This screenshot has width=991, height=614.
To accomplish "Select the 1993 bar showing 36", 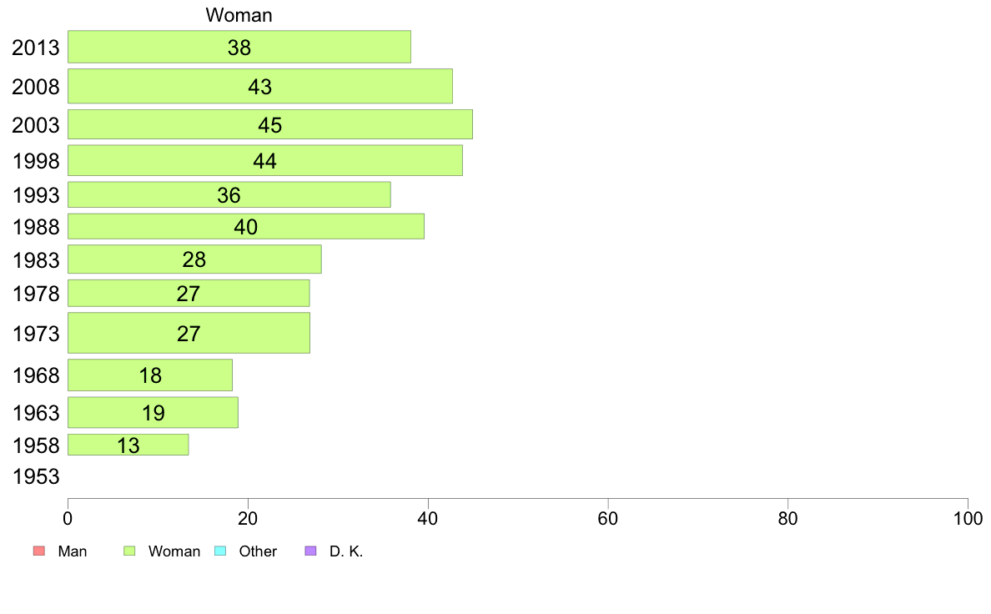I will click(229, 194).
